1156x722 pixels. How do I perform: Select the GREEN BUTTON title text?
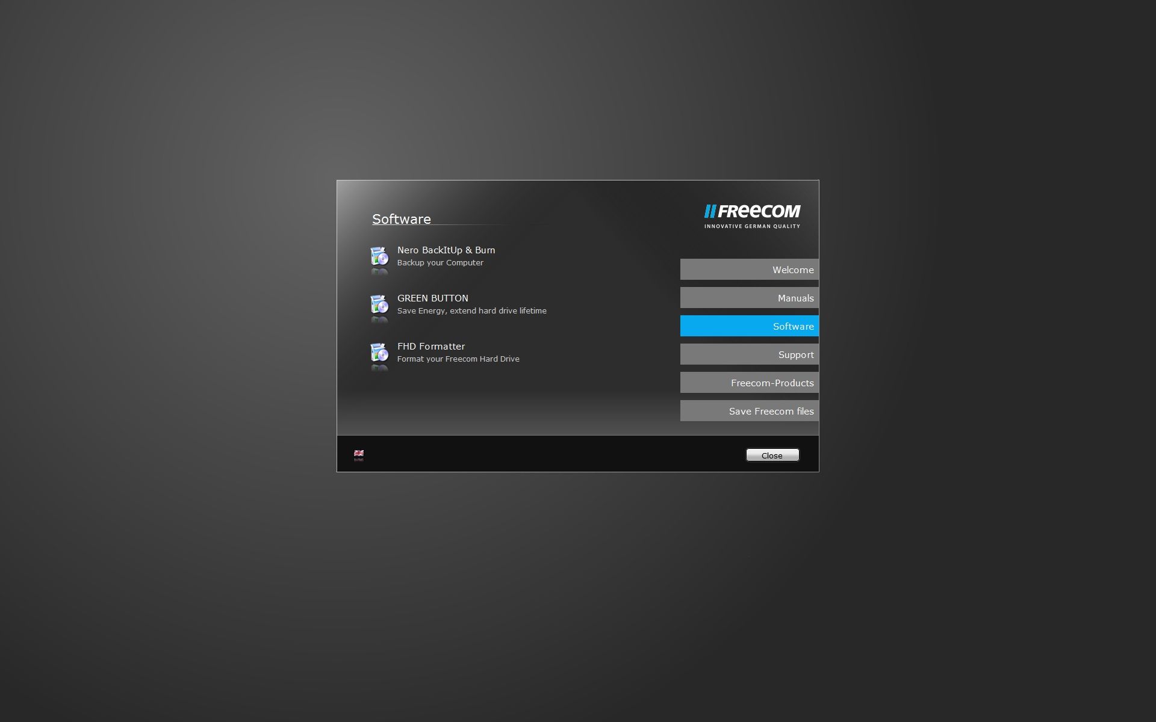pyautogui.click(x=433, y=298)
